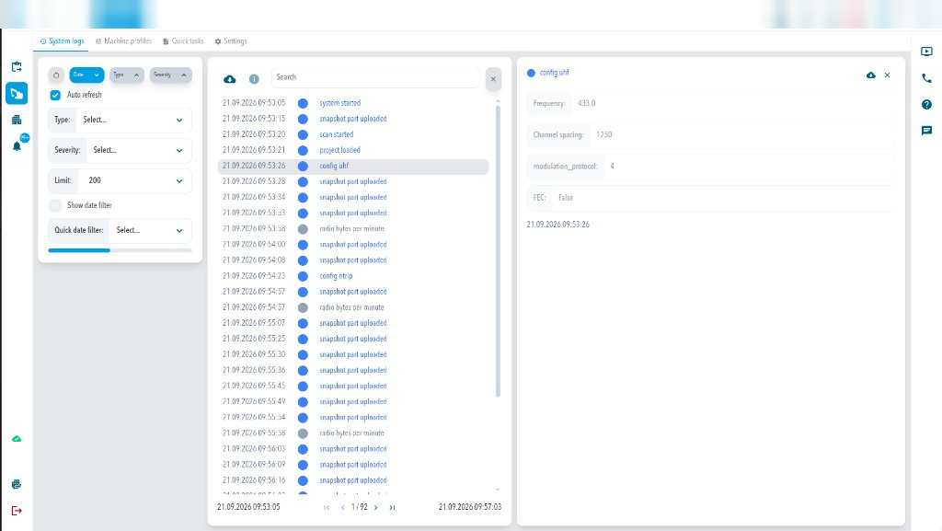The height and width of the screenshot is (531, 942).
Task: Open the help question mark icon
Action: click(926, 105)
